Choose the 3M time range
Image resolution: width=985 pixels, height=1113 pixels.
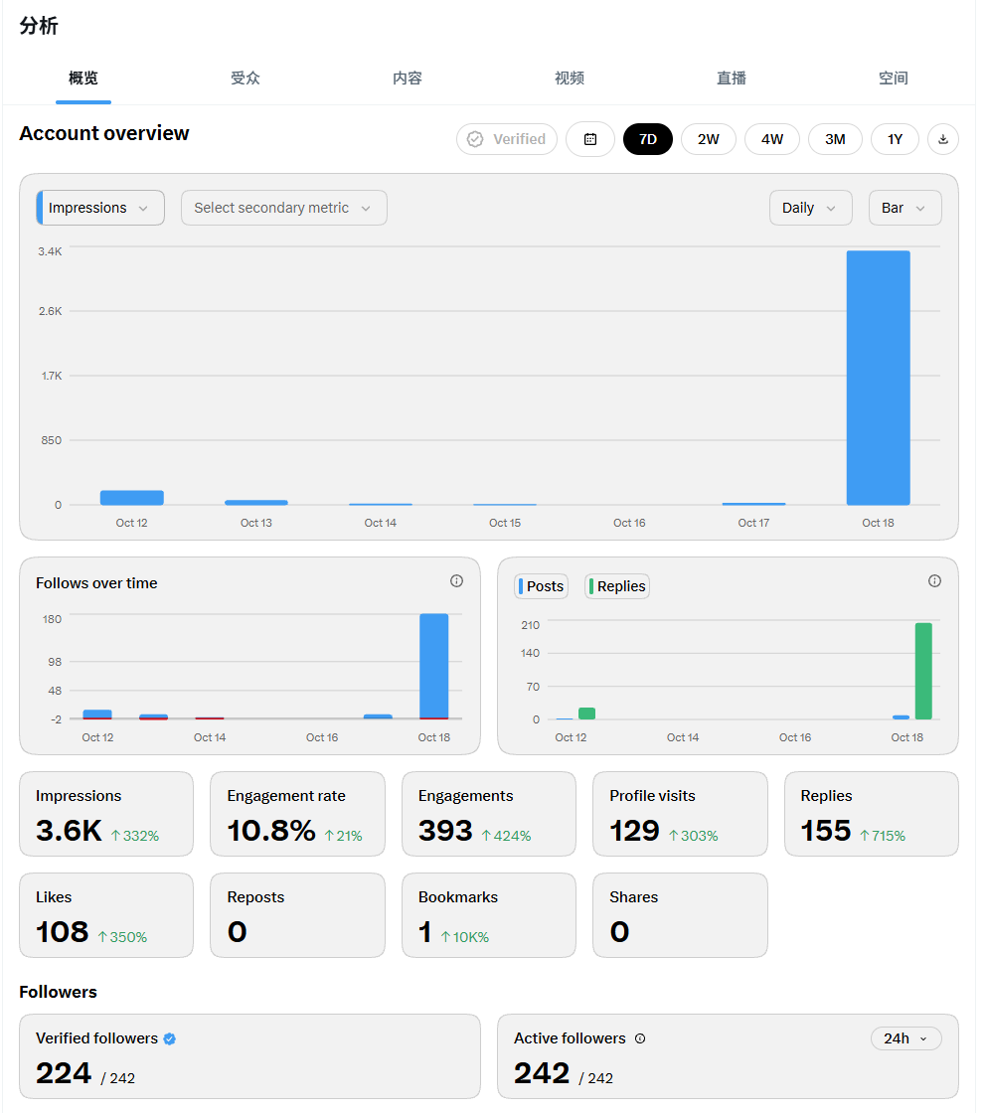click(x=835, y=139)
